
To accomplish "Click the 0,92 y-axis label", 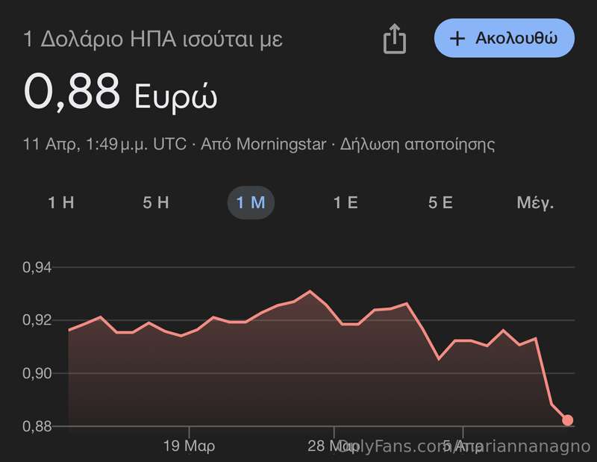I will tap(37, 320).
